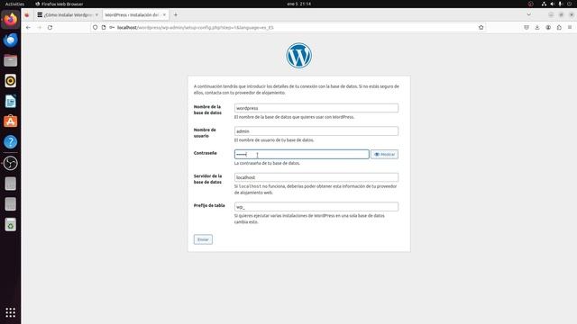Open the Firefox Web Browser app menu

(60, 4)
